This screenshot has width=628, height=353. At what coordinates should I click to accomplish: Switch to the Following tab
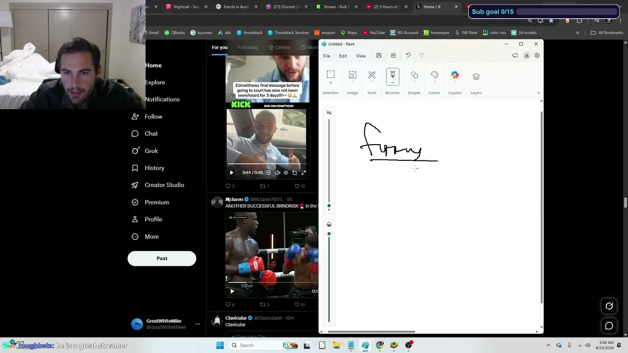coord(248,47)
